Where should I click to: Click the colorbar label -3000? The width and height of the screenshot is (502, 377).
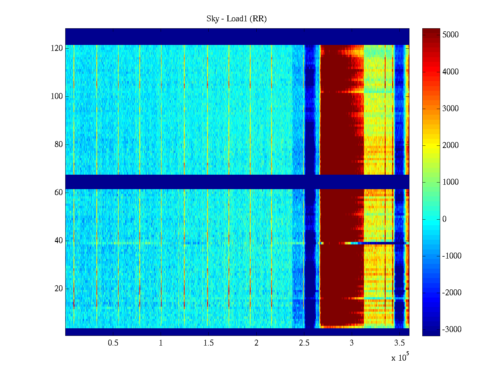(451, 330)
